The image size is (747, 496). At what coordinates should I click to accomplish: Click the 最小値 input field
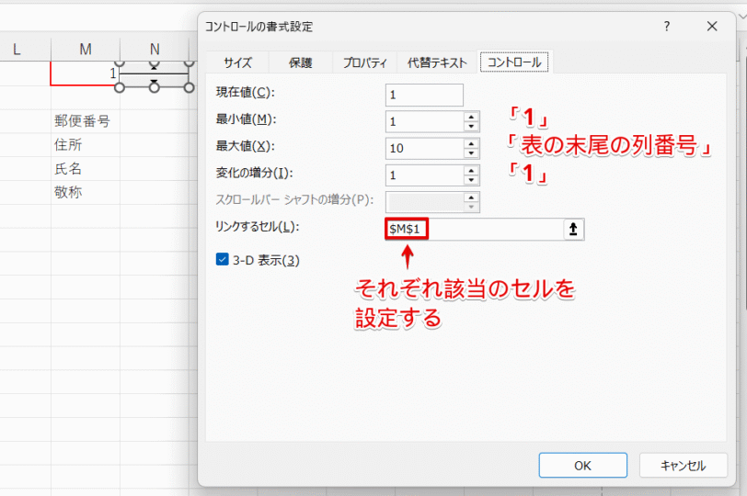tap(424, 122)
